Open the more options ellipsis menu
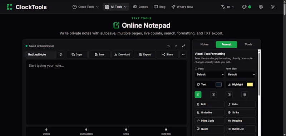286x136 pixels. (x=183, y=55)
